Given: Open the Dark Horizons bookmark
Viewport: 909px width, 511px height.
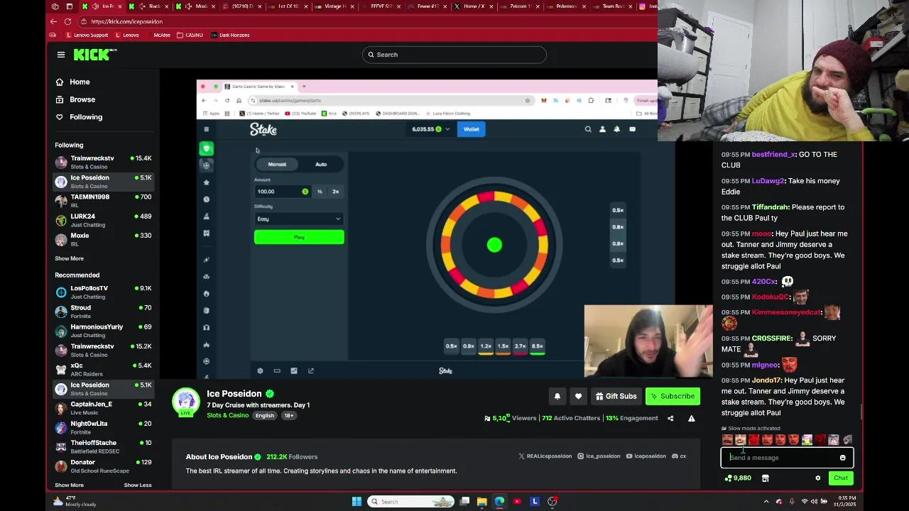Looking at the screenshot, I should (229, 35).
